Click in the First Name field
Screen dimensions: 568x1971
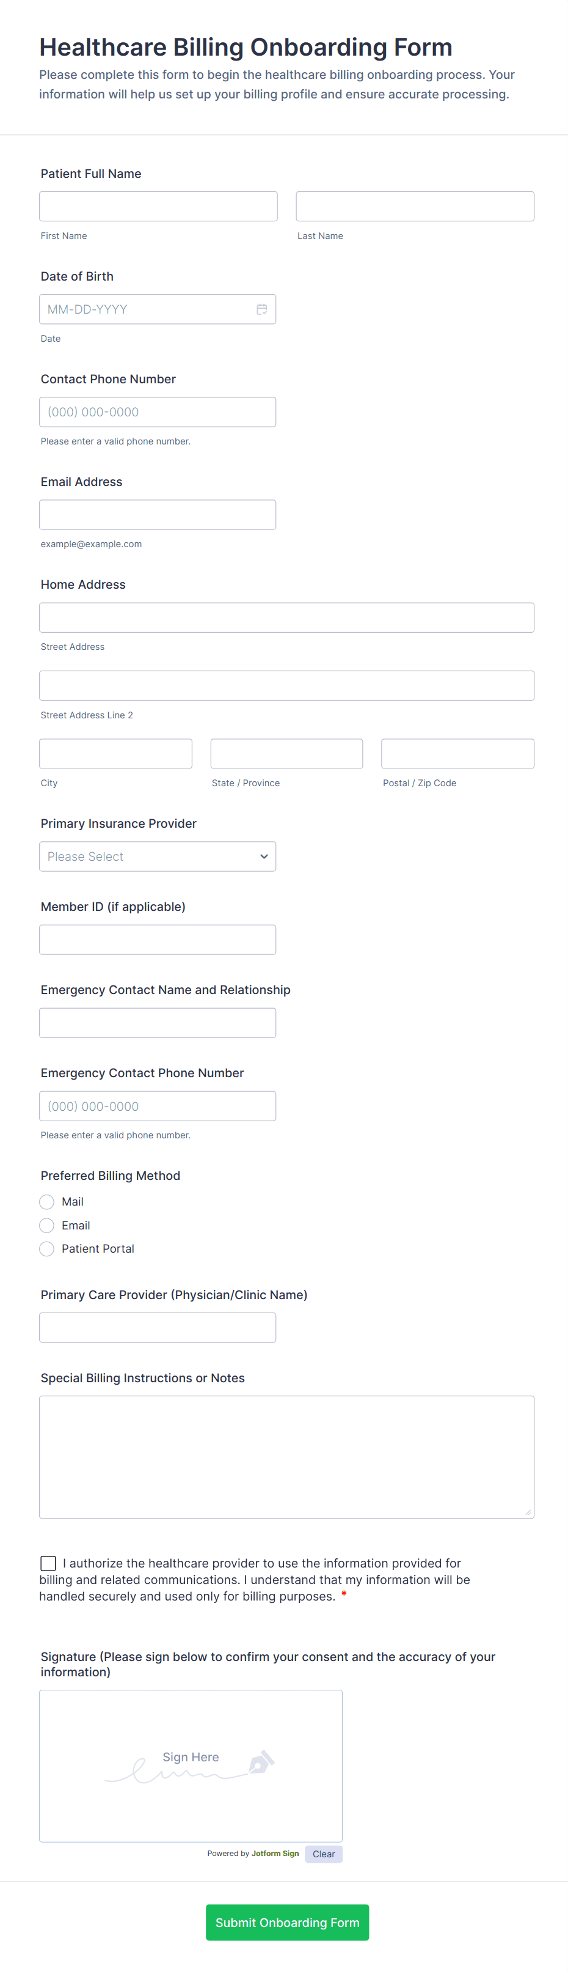[x=158, y=206]
